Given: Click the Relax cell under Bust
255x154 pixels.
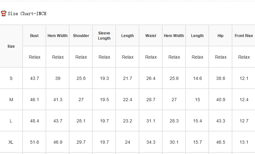Looking at the screenshot, I should tap(35, 57).
